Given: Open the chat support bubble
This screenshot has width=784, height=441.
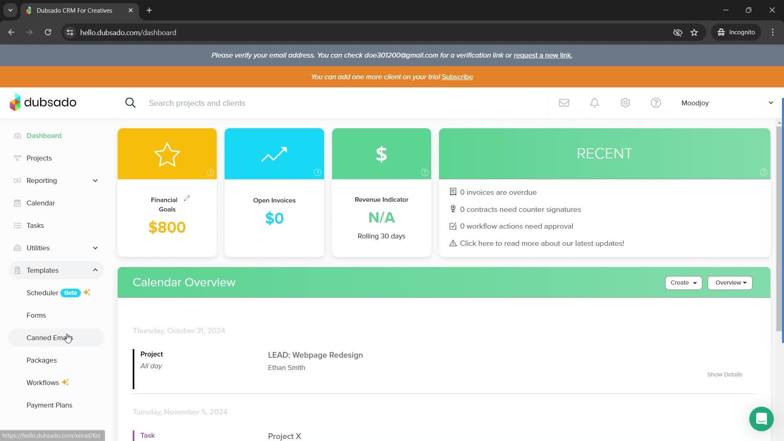Looking at the screenshot, I should [x=761, y=419].
